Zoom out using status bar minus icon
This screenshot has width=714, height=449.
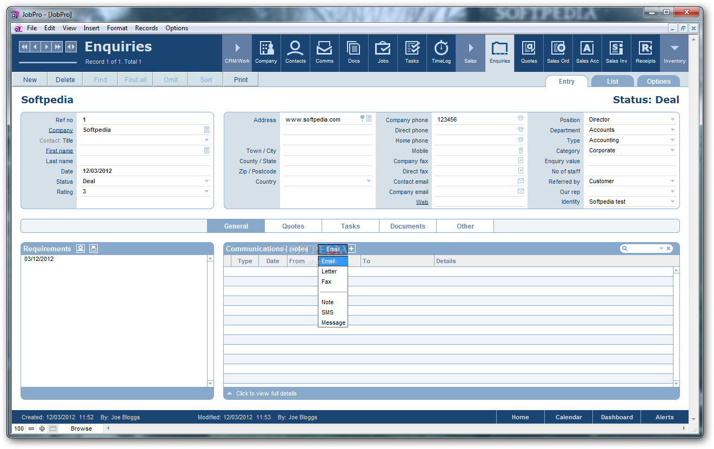coord(31,428)
